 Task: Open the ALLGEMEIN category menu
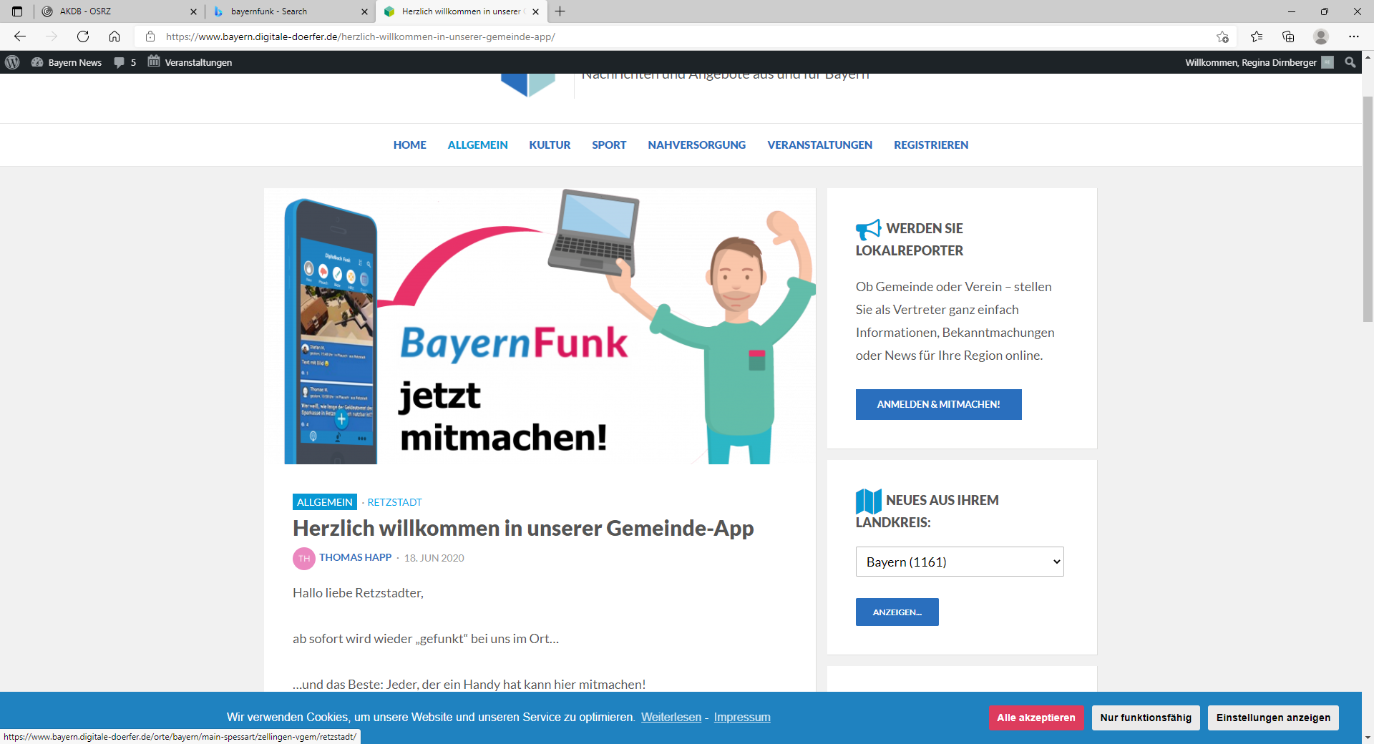(477, 145)
